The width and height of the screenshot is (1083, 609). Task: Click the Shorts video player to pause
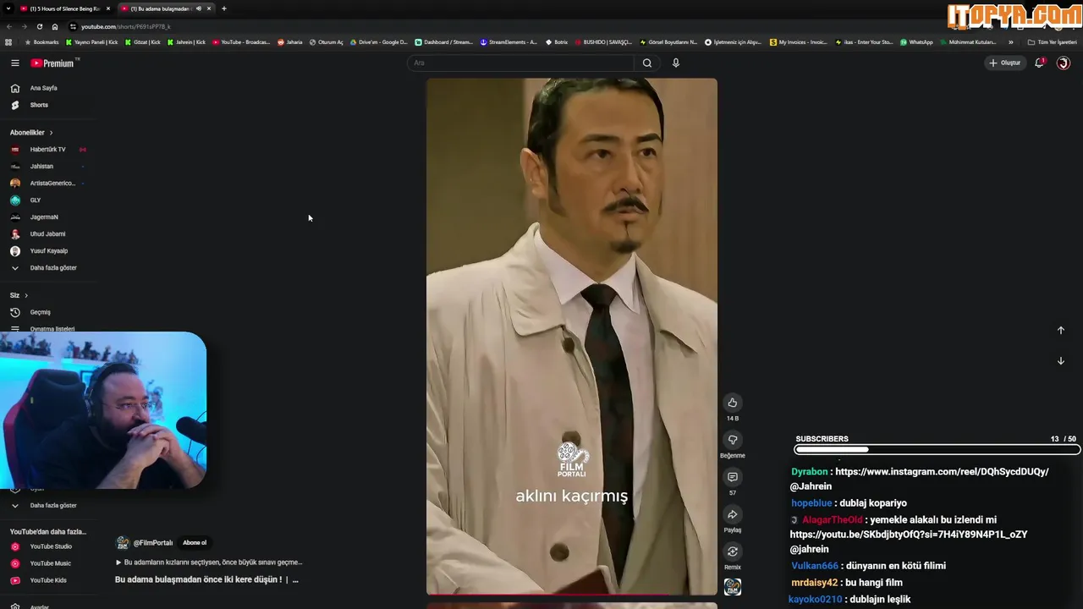point(572,337)
